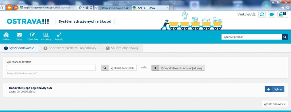Go to step 2 Specifikace předmětu objednávky
The height and width of the screenshot is (112, 291).
click(70, 48)
